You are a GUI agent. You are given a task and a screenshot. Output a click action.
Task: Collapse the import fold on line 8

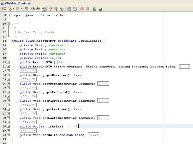coord(8,15)
